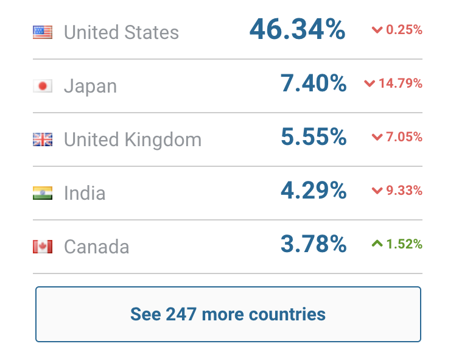Click the Canada flag icon
Screen dimensions: 459x363
(43, 247)
